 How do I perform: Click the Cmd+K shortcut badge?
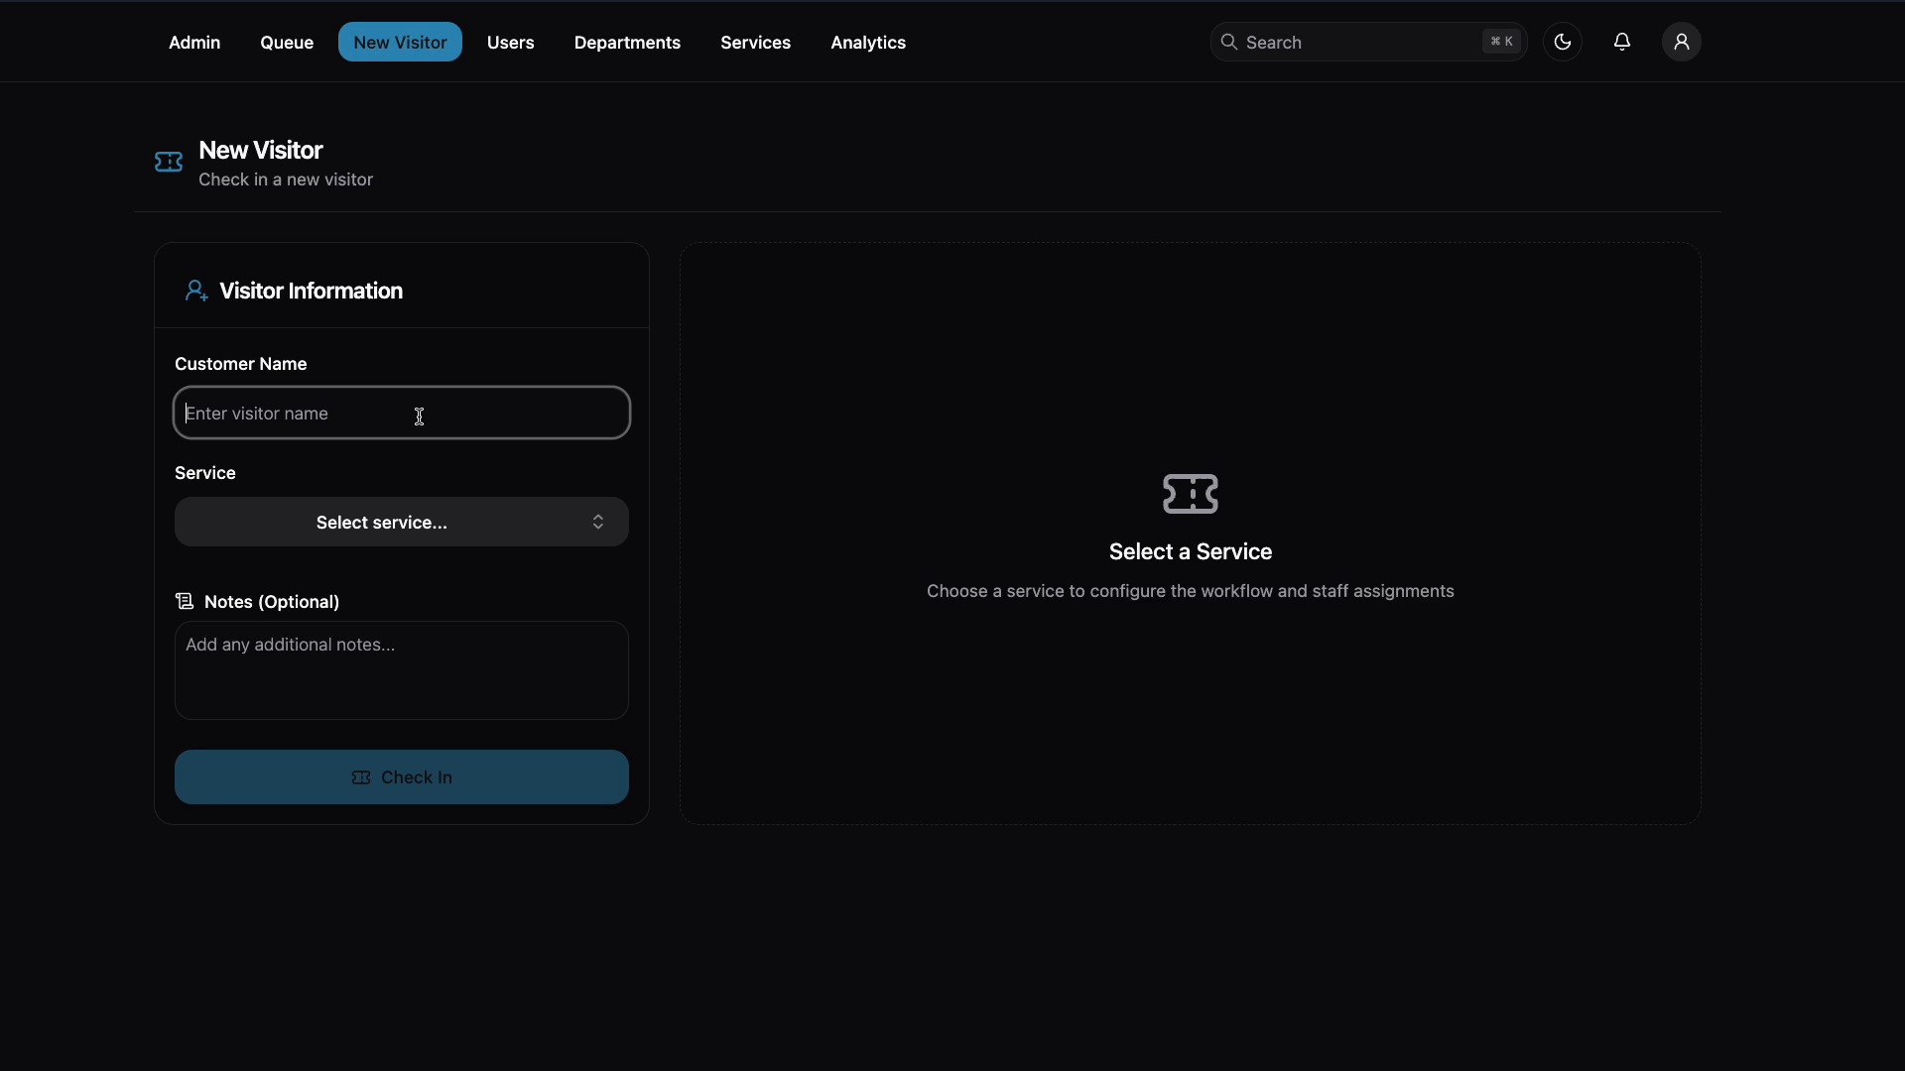click(x=1501, y=42)
